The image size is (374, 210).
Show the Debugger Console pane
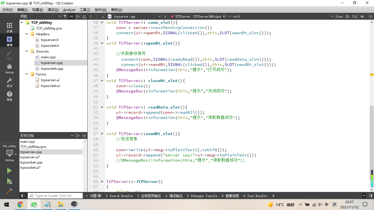(202, 196)
